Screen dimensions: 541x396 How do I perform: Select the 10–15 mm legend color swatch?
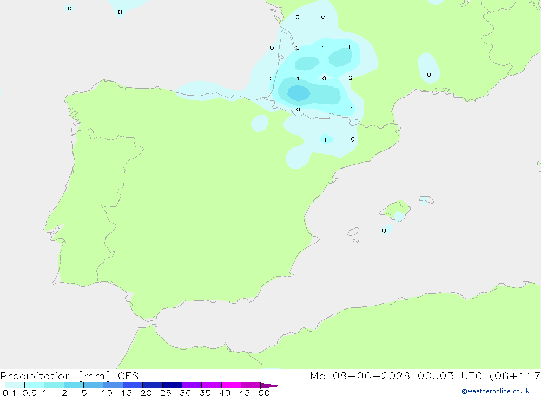pos(113,385)
